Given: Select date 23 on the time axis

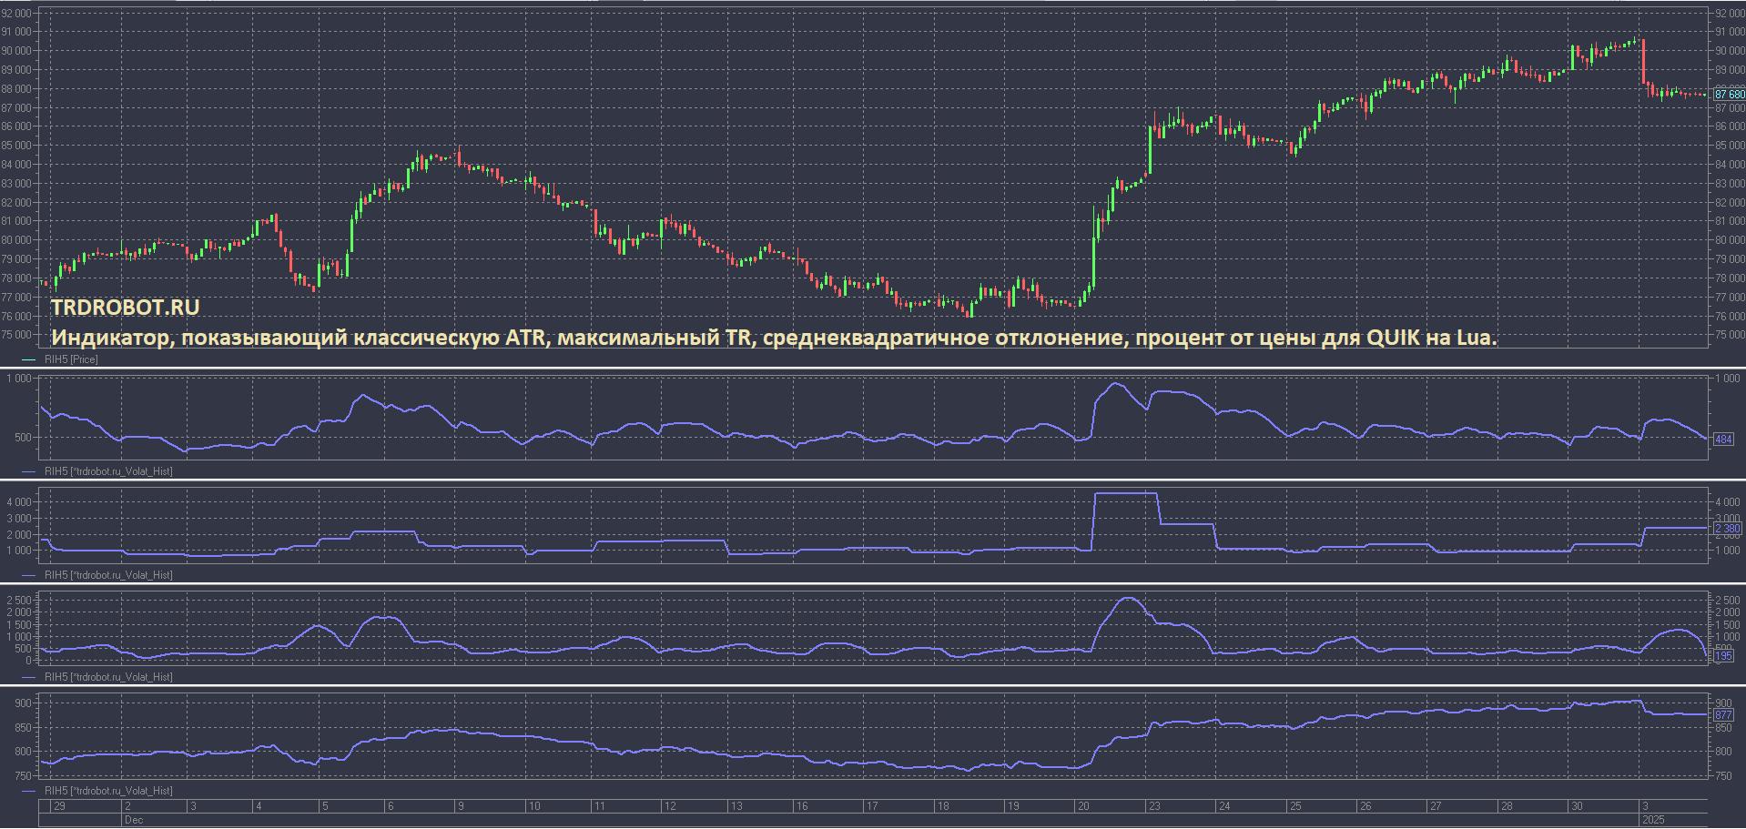Looking at the screenshot, I should (1152, 806).
